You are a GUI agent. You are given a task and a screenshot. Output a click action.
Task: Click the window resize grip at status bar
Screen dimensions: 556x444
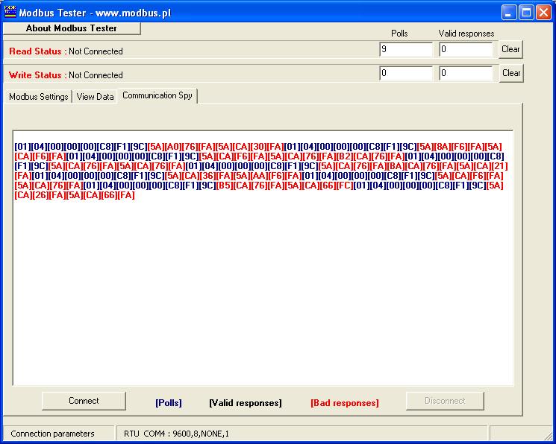pos(549,437)
